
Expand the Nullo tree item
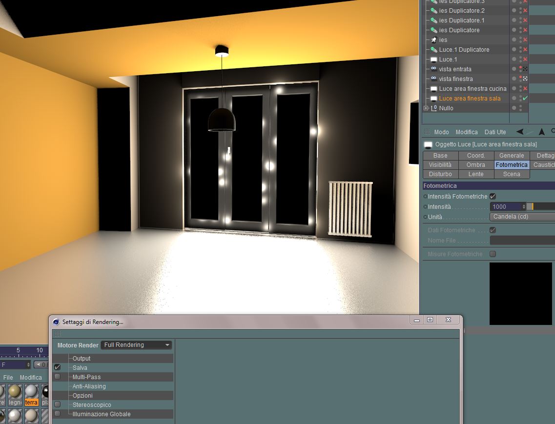(x=426, y=108)
